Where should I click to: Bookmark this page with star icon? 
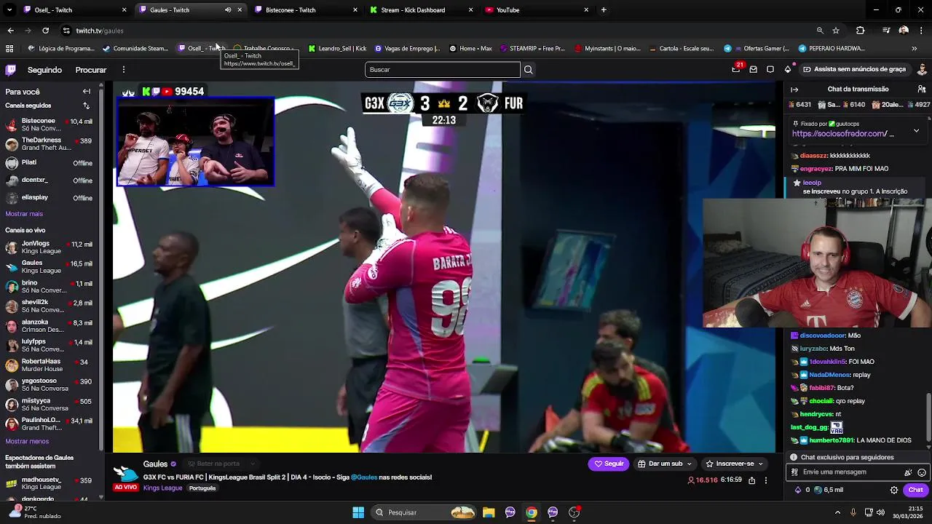(836, 31)
